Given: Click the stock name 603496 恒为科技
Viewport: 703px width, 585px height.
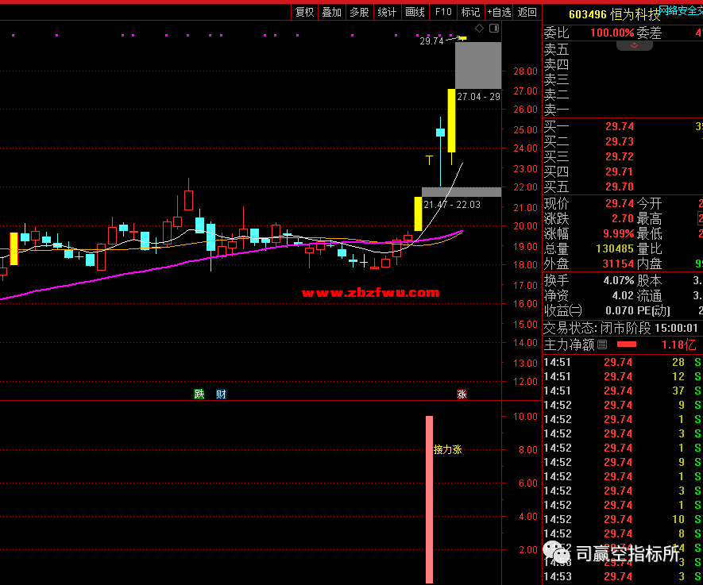Looking at the screenshot, I should (614, 14).
